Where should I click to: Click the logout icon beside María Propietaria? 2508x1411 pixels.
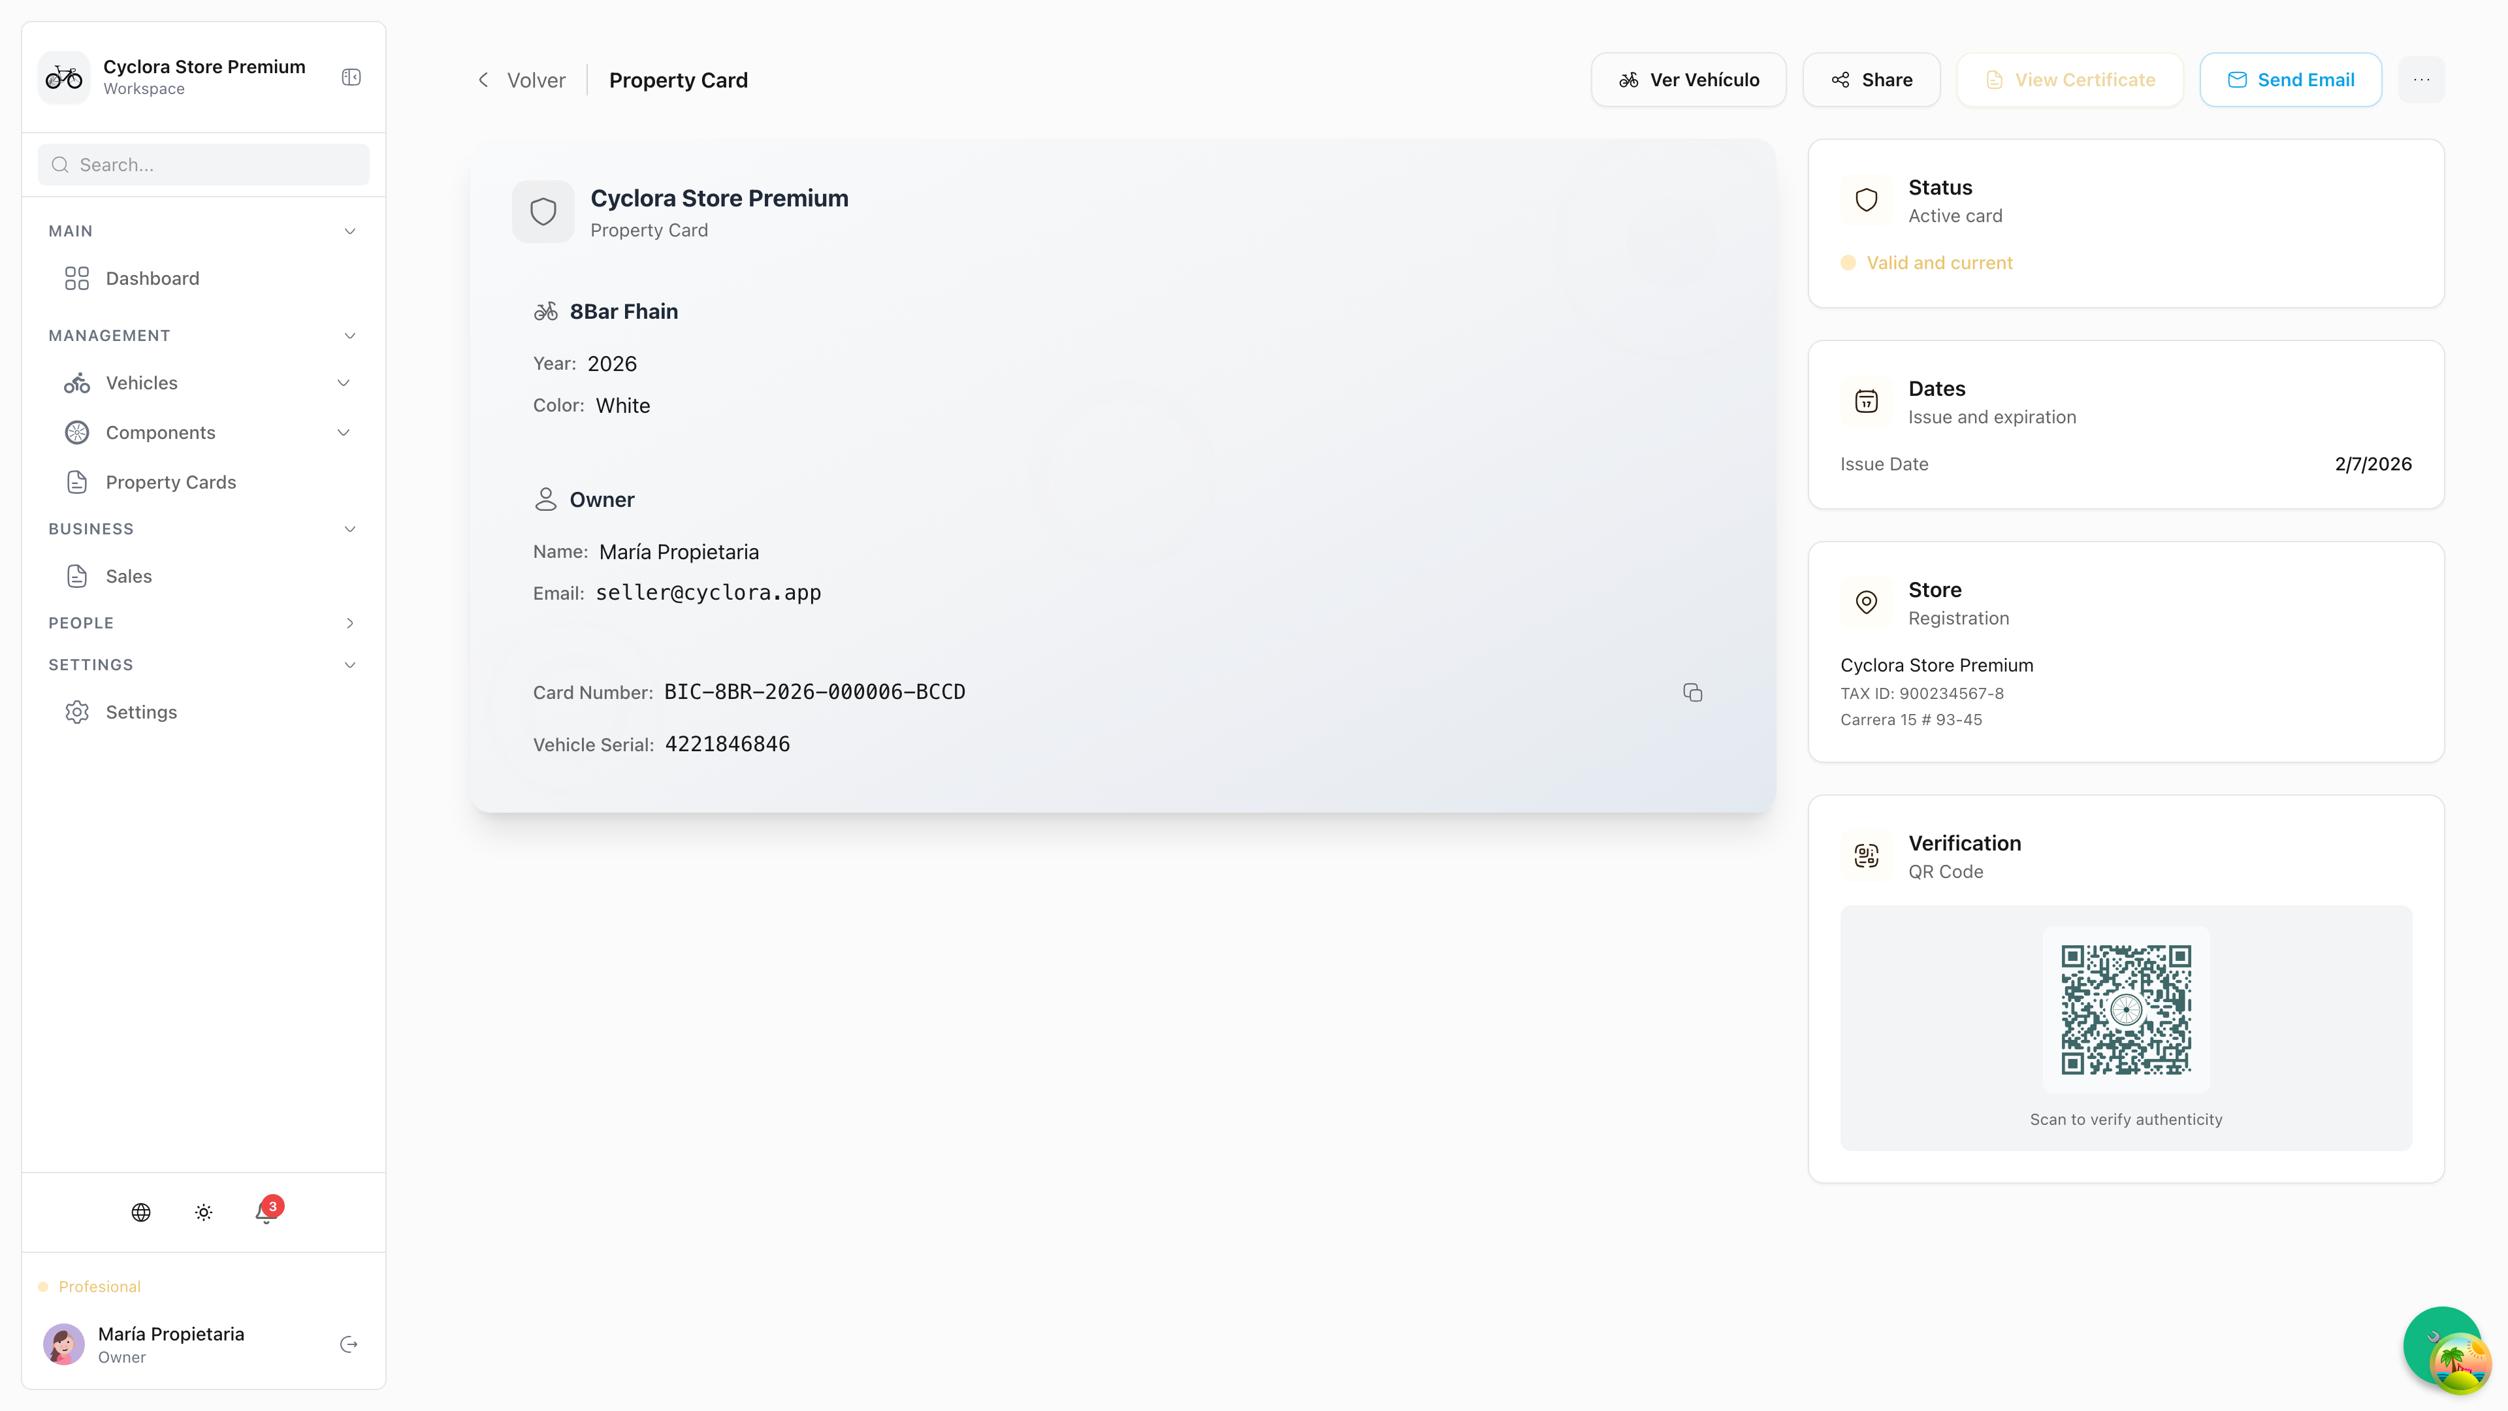[x=349, y=1345]
